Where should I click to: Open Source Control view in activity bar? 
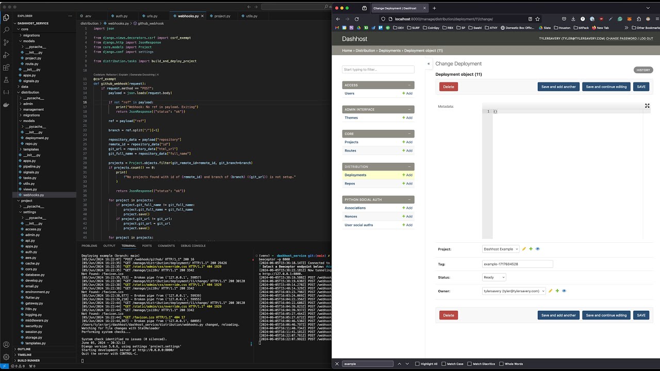(x=6, y=42)
